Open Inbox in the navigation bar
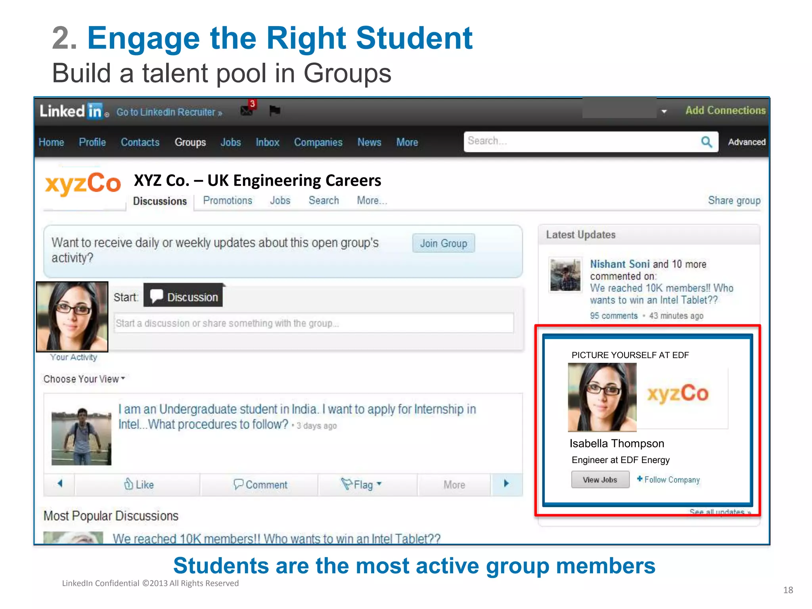The height and width of the screenshot is (609, 812). (268, 142)
